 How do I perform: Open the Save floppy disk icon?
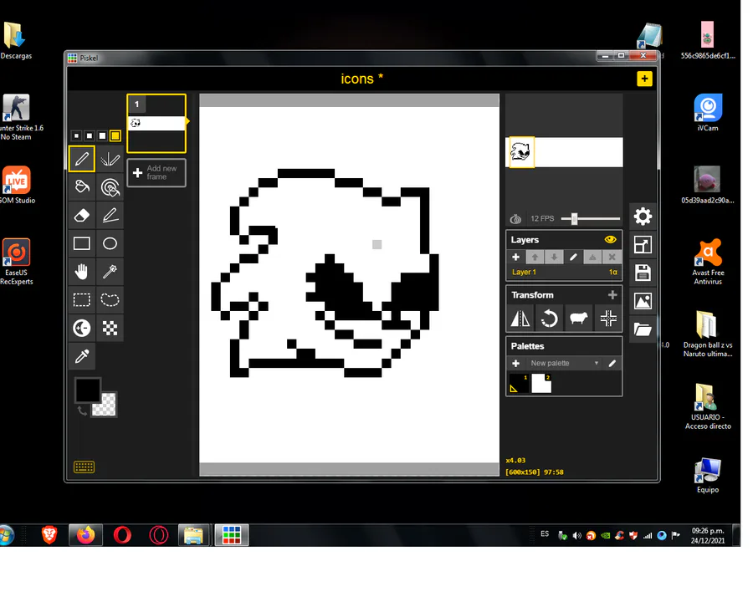pyautogui.click(x=643, y=273)
